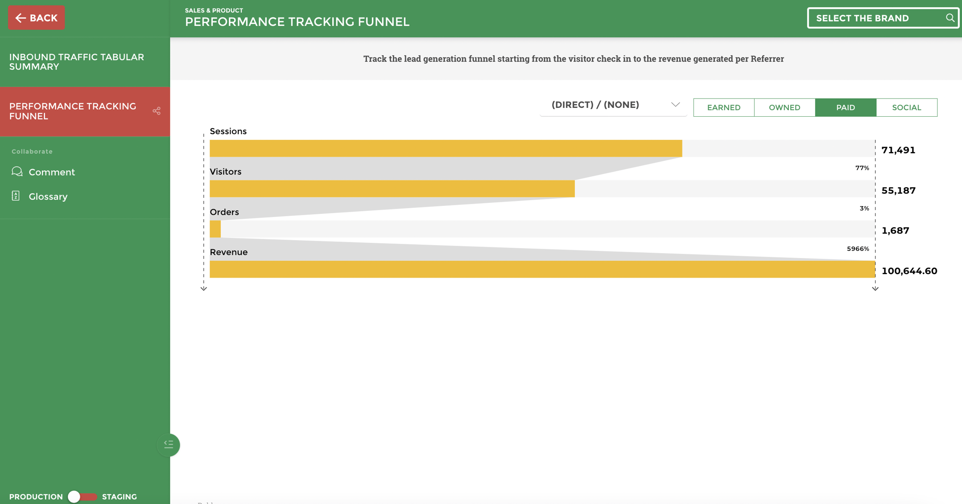Select the EARNED channel filter
962x504 pixels.
[723, 107]
